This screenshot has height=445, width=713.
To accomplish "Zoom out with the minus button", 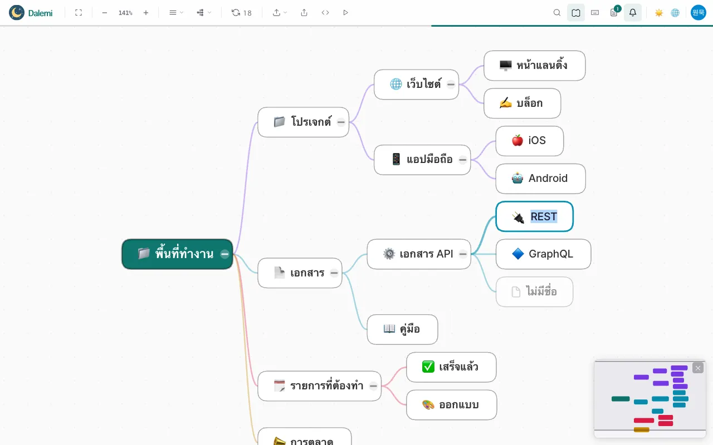I will 104,12.
